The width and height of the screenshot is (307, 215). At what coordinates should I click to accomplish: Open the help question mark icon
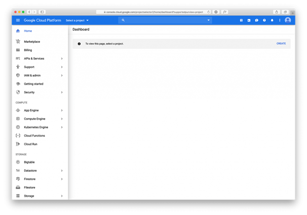coord(264,20)
